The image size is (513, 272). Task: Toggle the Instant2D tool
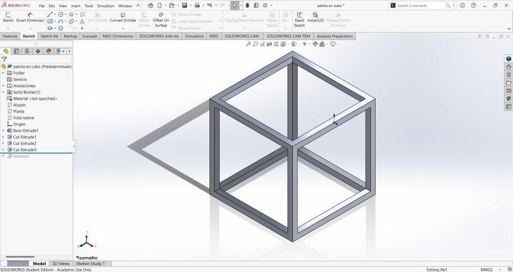coord(315,17)
